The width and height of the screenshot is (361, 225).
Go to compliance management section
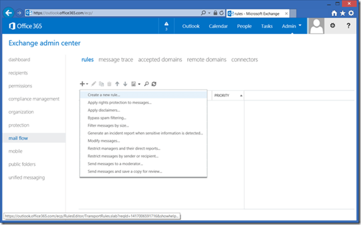click(34, 99)
